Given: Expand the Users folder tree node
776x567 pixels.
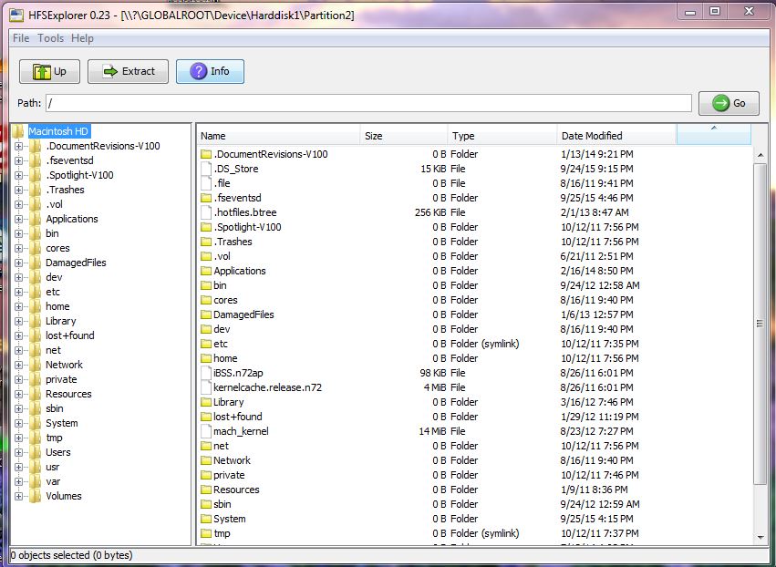Looking at the screenshot, I should click(x=19, y=452).
